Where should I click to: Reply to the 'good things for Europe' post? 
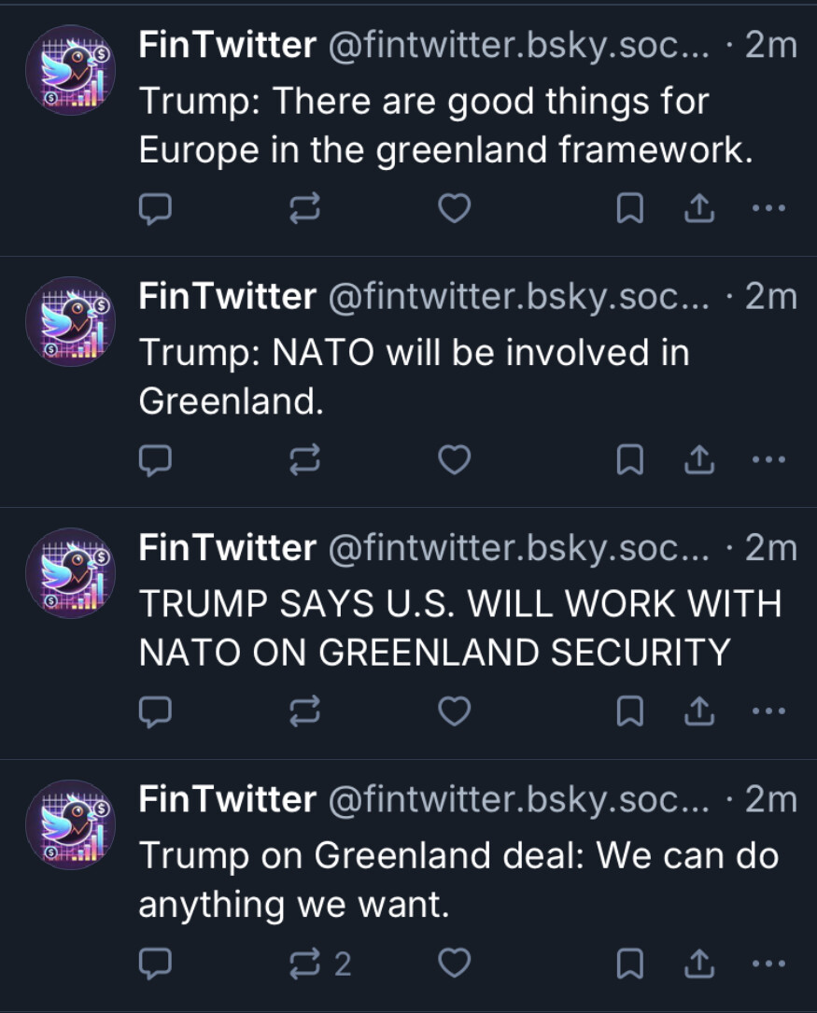point(155,209)
